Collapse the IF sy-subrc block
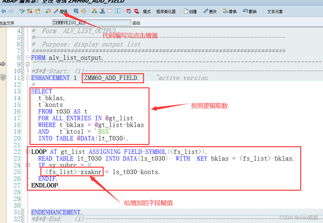 click(x=28, y=165)
